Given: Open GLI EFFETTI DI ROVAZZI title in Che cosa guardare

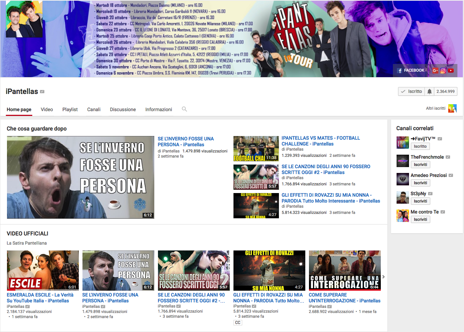Looking at the screenshot, I should click(331, 198).
